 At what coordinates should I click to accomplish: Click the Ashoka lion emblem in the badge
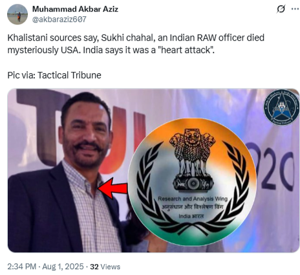(x=193, y=160)
